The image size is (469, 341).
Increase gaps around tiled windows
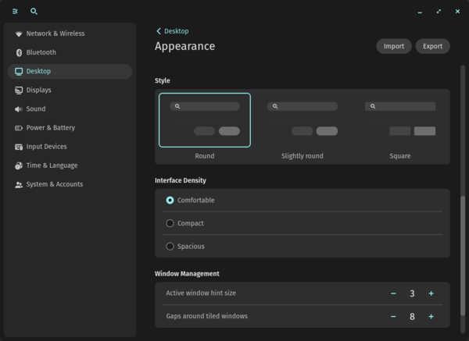pyautogui.click(x=431, y=317)
